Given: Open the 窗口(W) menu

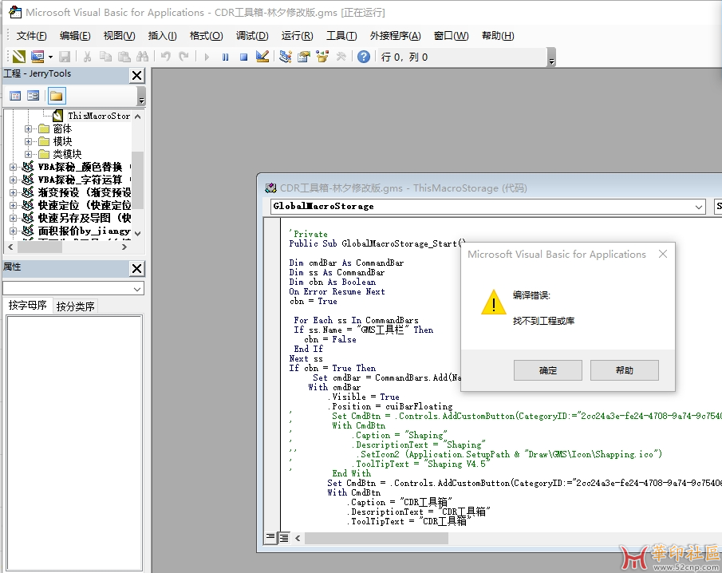Looking at the screenshot, I should 452,35.
